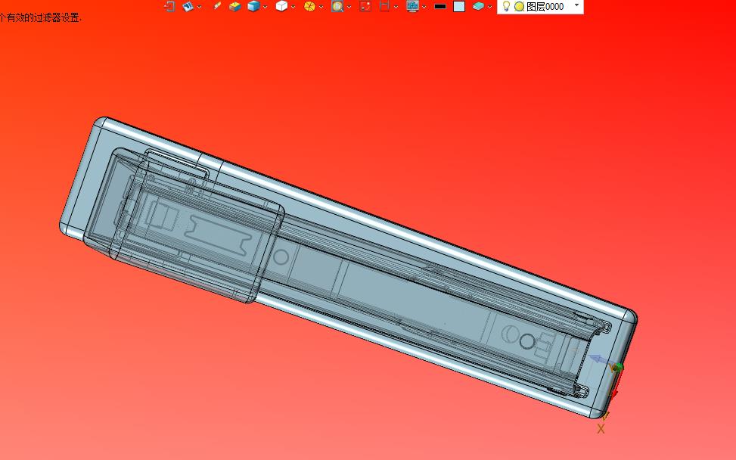The image size is (736, 460).
Task: Click the exit icon at toolbar start
Action: click(x=169, y=6)
